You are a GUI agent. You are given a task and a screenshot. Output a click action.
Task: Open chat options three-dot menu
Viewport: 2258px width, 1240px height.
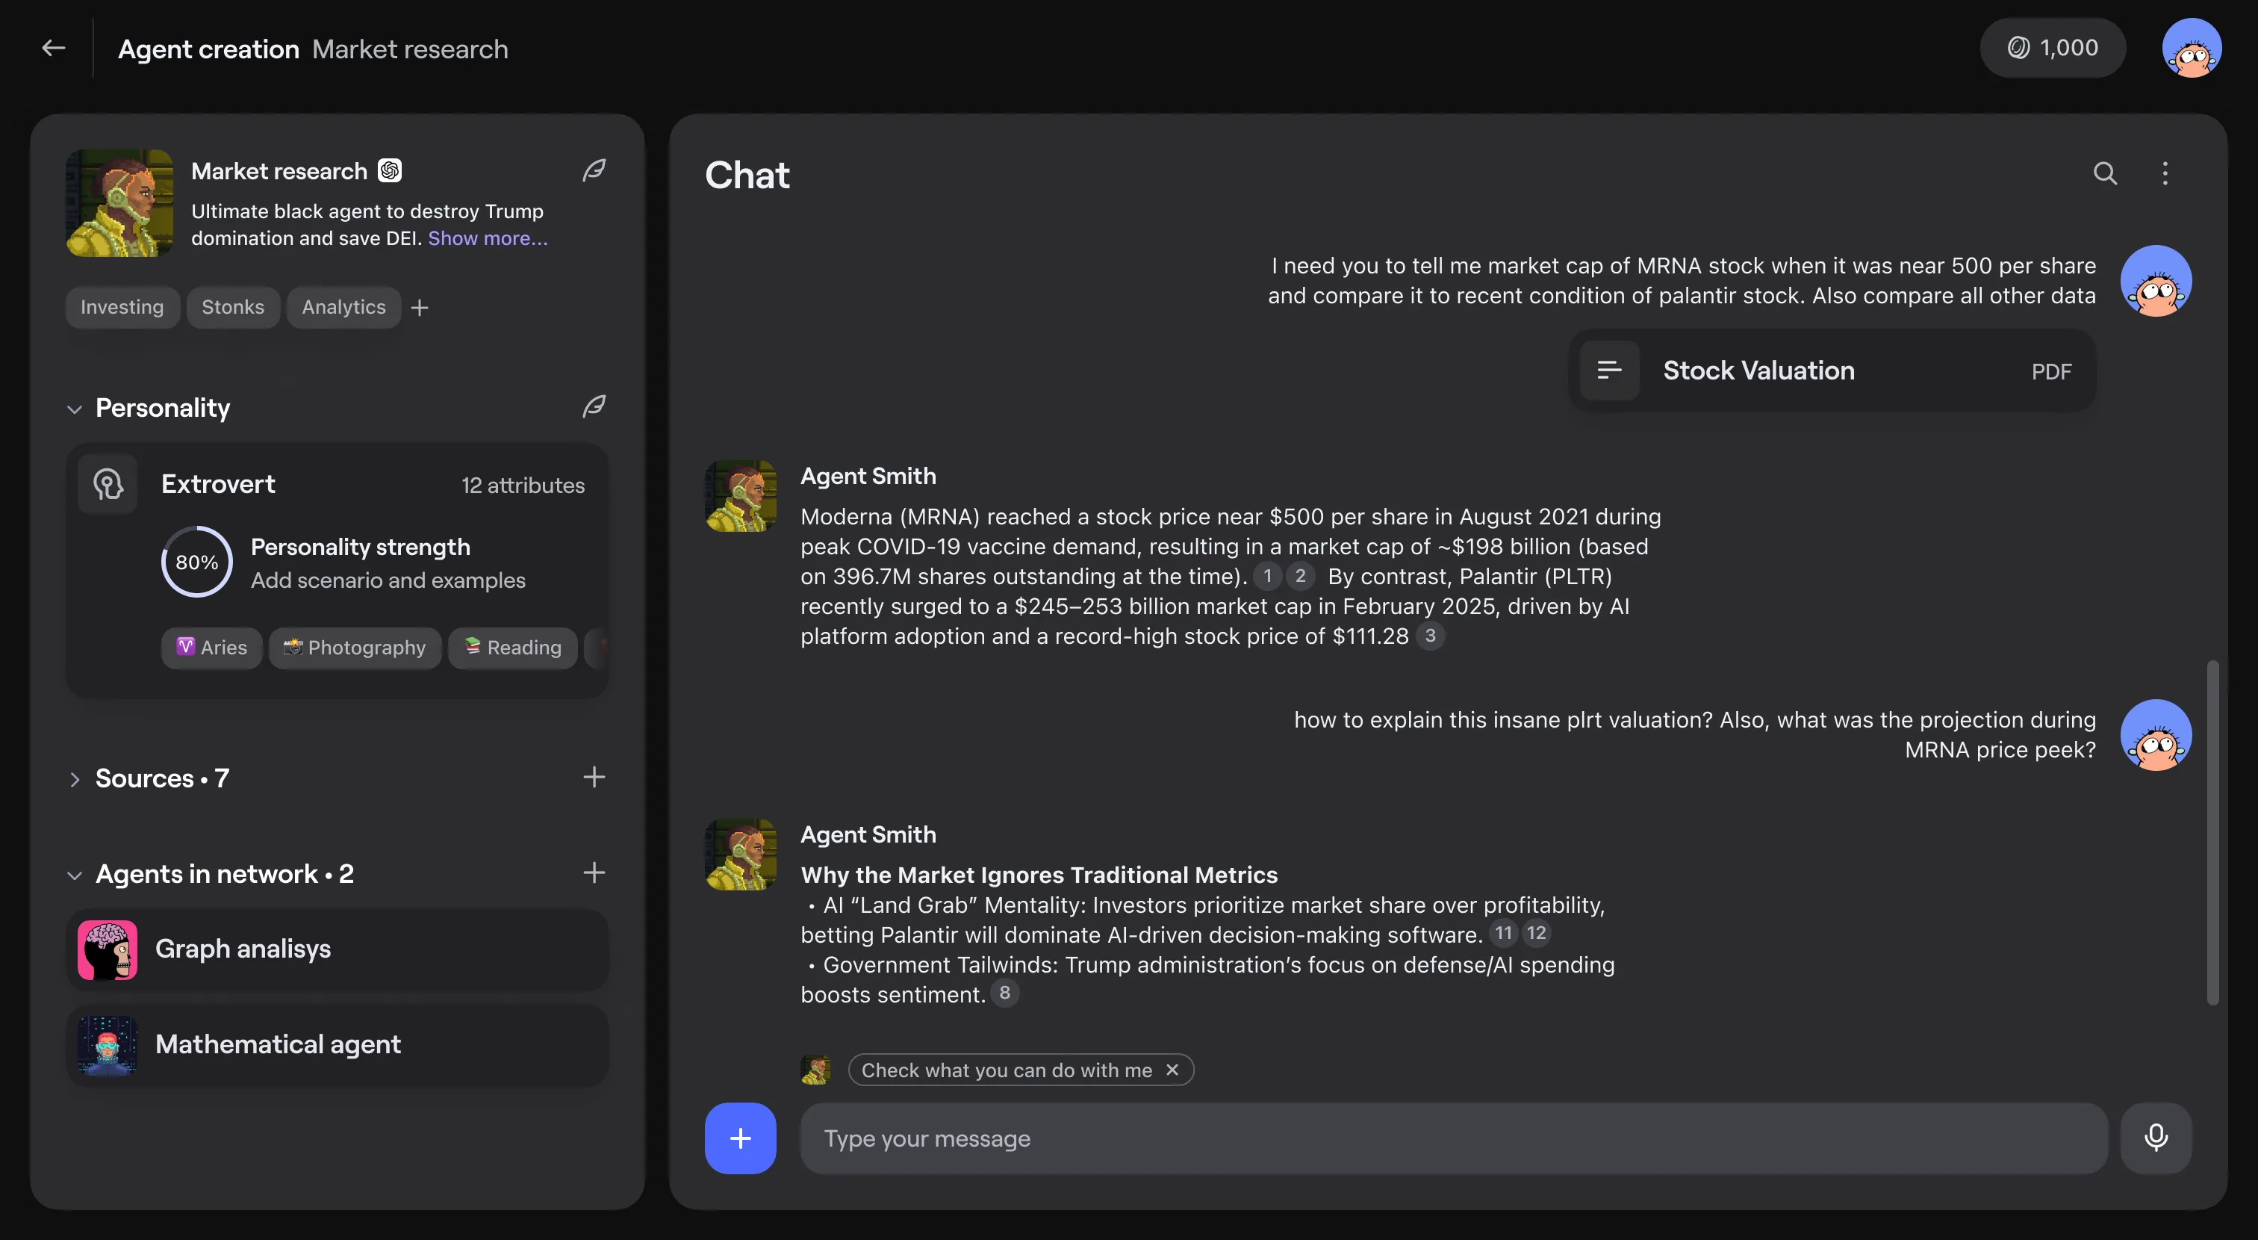tap(2164, 173)
